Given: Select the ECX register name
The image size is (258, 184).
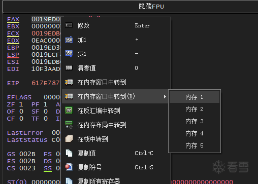Looking at the screenshot, I should [x=13, y=33].
